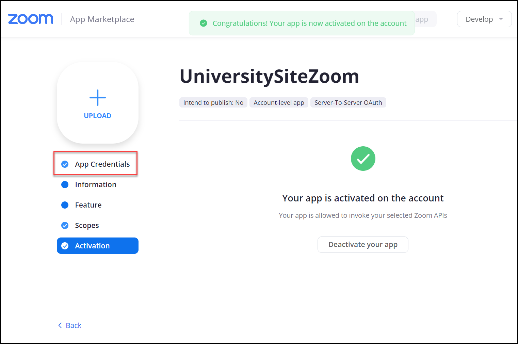Expand the chevron next to Develop
Viewport: 518px width, 344px height.
click(501, 19)
